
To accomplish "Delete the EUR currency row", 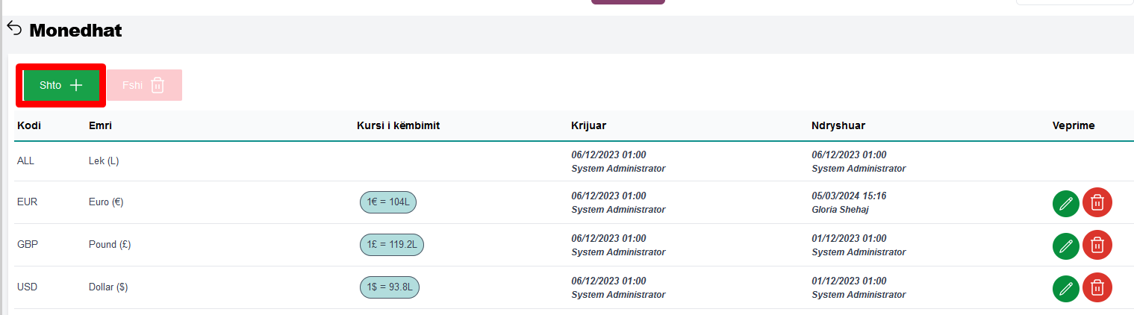I will coord(1097,202).
